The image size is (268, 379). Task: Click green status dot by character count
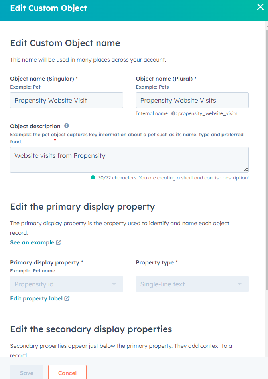93,177
